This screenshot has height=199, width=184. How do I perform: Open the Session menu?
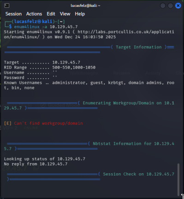click(13, 14)
